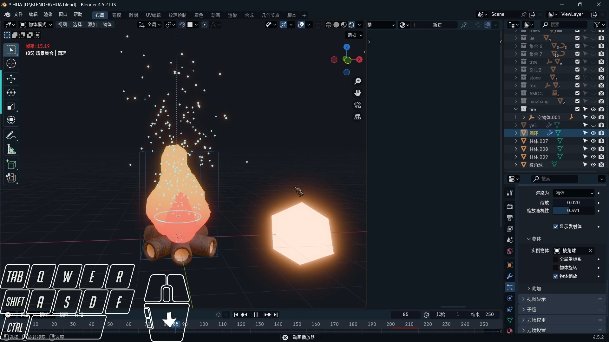609x342 pixels.
Task: Click the outliner filter funnel icon
Action: [597, 25]
